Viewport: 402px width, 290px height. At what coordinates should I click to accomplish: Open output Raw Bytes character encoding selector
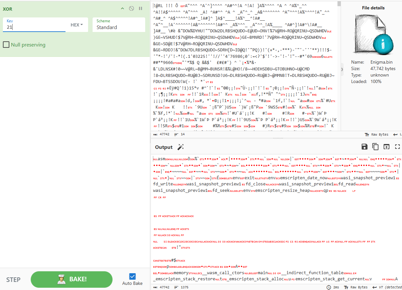pyautogui.click(x=356, y=287)
